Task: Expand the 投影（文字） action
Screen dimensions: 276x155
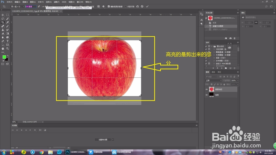Action: coord(214,58)
